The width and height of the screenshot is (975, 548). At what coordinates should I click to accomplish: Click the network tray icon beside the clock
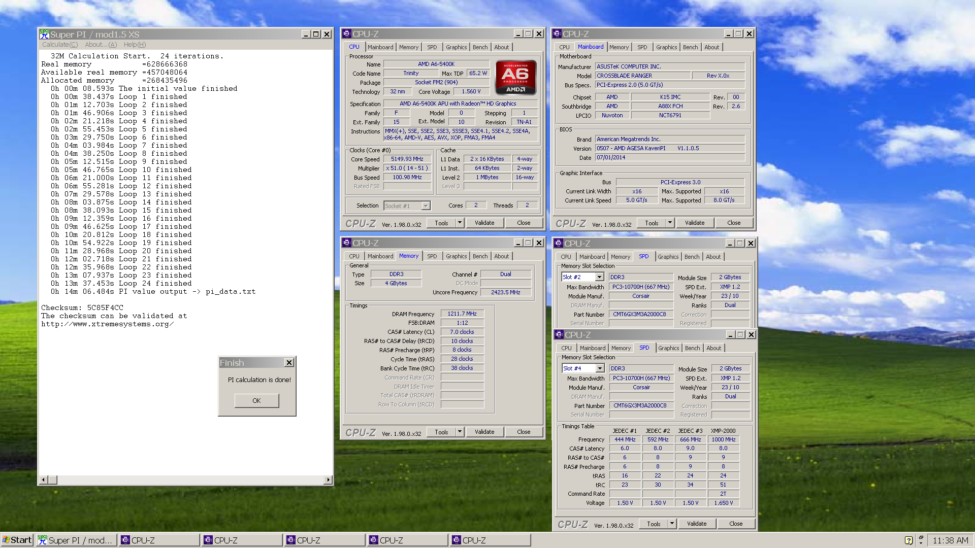pos(921,540)
